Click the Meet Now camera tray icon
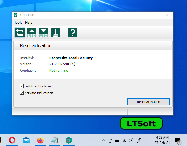The image size is (187, 146). coord(110,140)
